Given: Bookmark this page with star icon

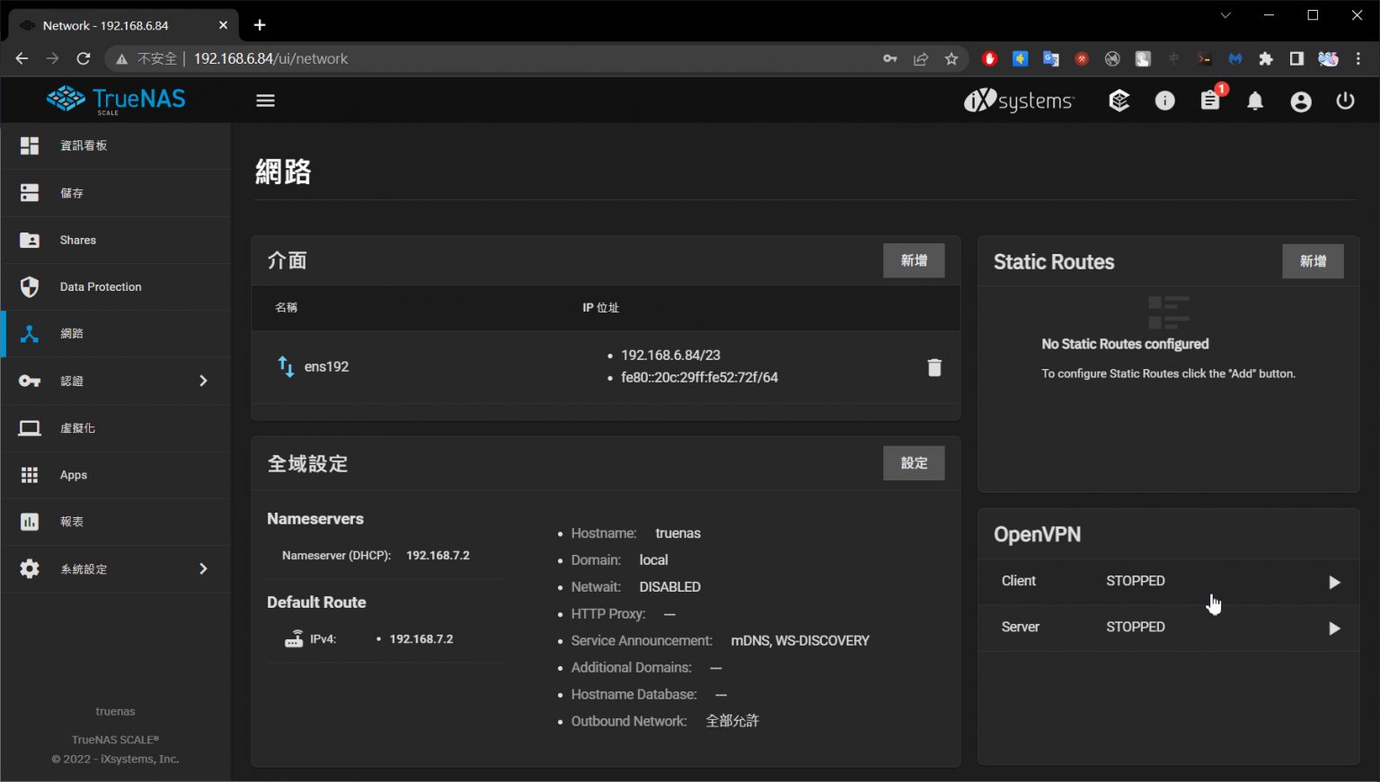Looking at the screenshot, I should (951, 58).
